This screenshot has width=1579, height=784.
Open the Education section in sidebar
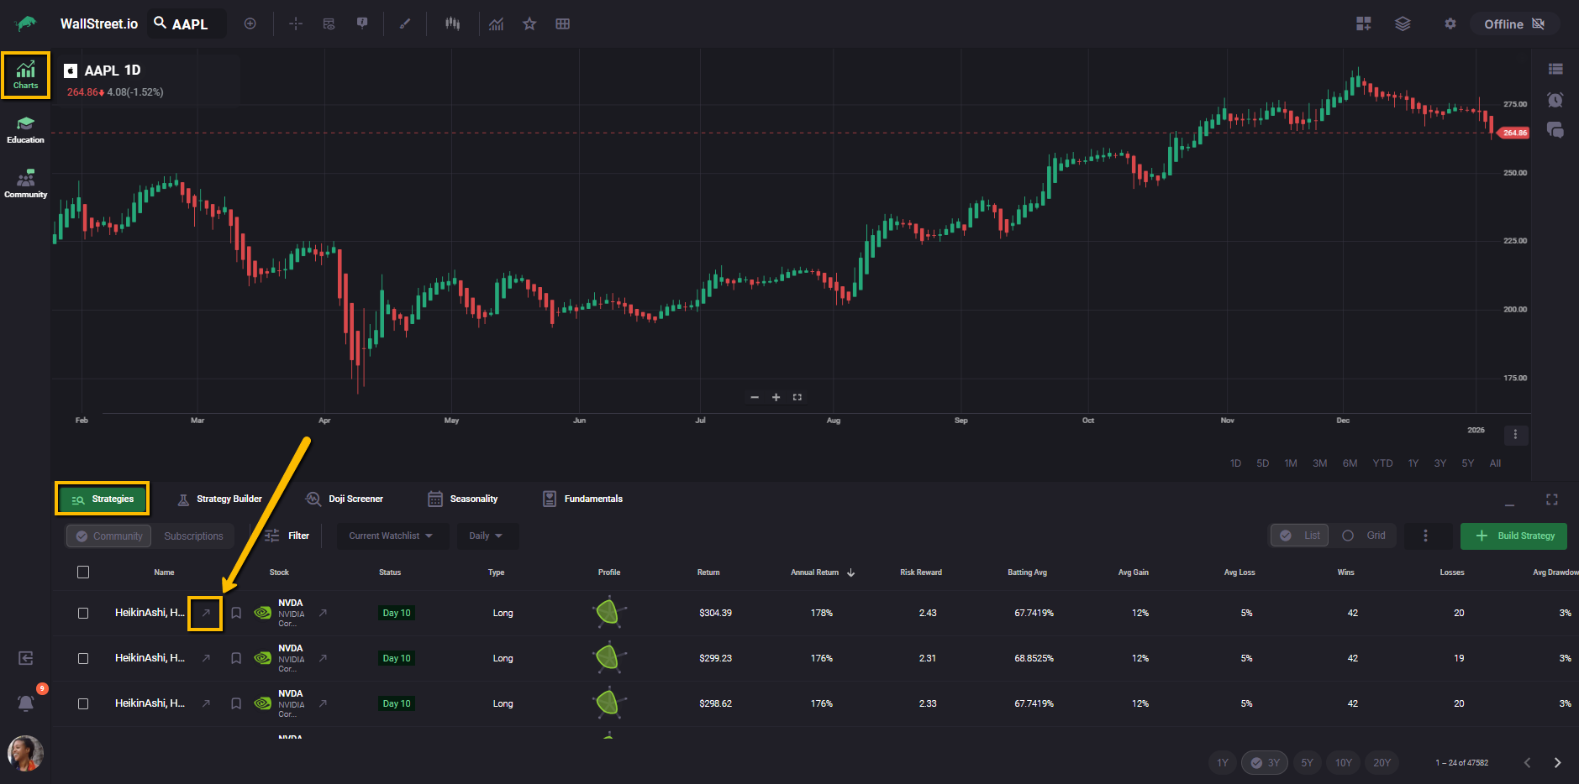pyautogui.click(x=25, y=129)
